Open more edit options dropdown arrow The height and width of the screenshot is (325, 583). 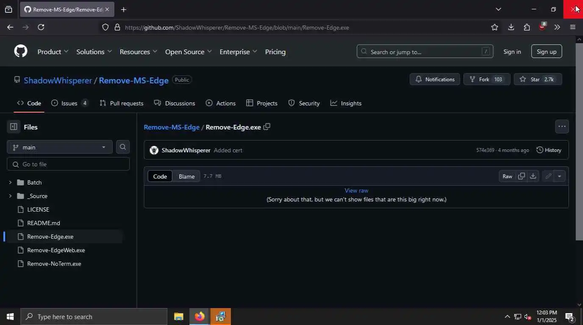click(559, 176)
